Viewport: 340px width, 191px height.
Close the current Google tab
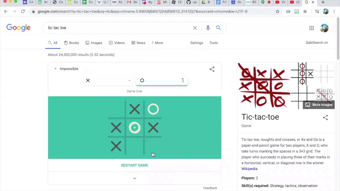(313, 2)
